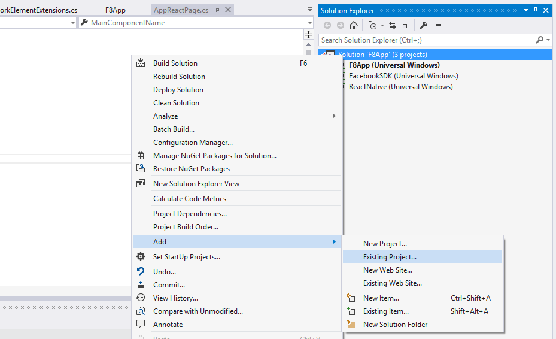Toggle auto-hide pin on Solution Explorer panel
Viewport: 556px width, 339px height.
pos(536,10)
